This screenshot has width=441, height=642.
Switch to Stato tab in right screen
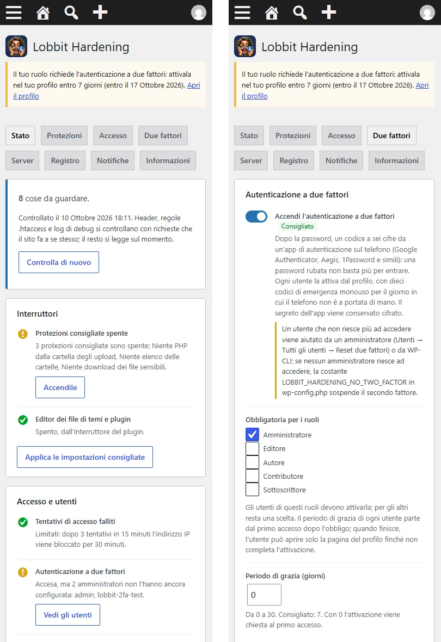(249, 135)
